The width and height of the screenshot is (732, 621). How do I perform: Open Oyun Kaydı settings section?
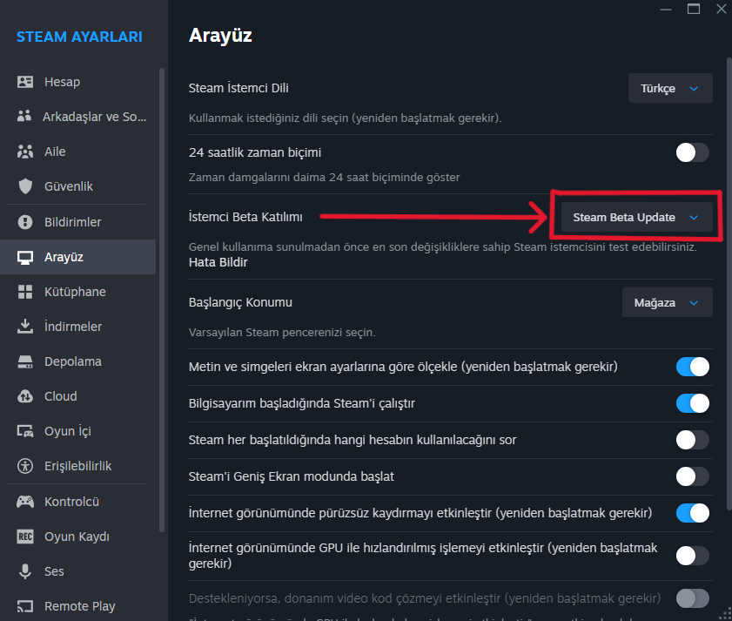point(78,537)
